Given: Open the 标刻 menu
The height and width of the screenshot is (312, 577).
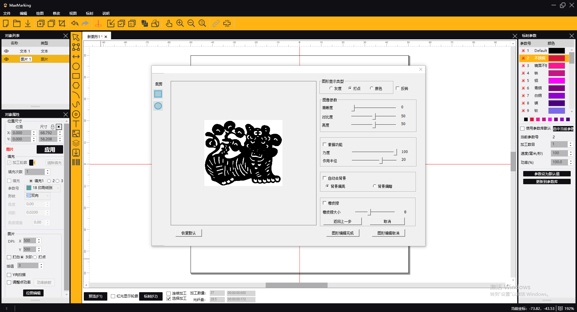Looking at the screenshot, I should click(x=90, y=13).
